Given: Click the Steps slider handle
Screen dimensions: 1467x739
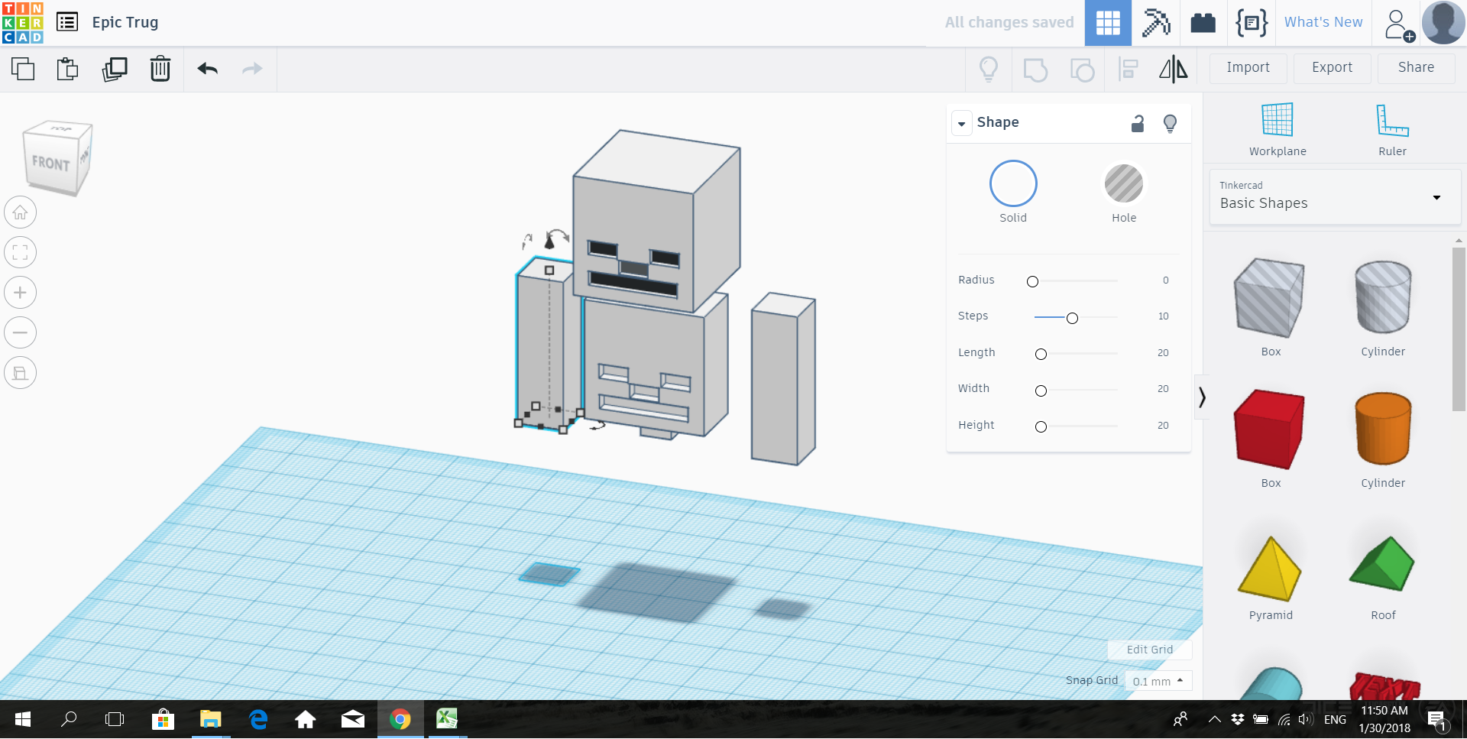Looking at the screenshot, I should 1072,318.
